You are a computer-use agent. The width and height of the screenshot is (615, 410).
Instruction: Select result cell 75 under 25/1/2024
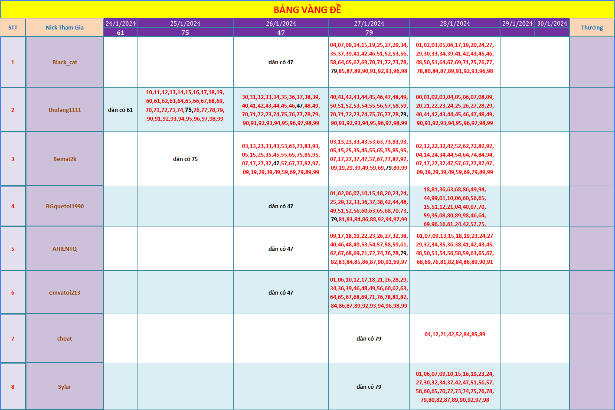click(x=185, y=33)
